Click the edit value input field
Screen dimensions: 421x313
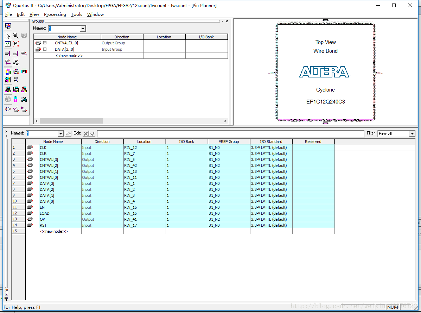[231, 133]
